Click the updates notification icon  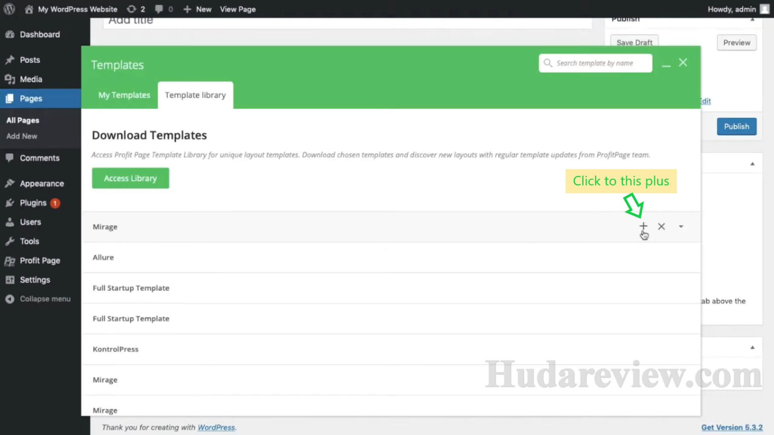(131, 9)
